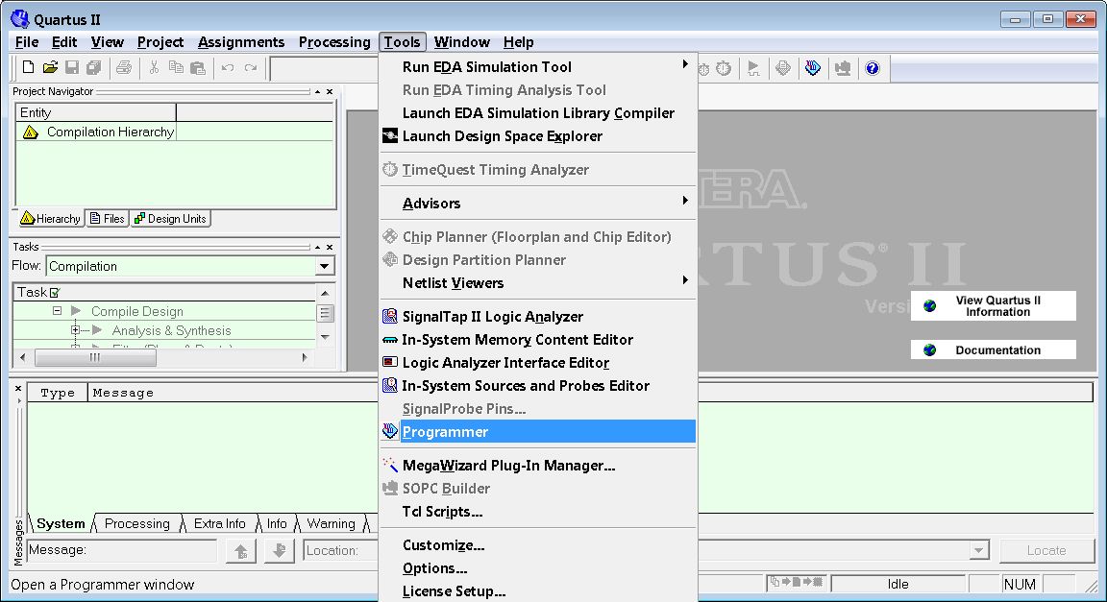Viewport: 1107px width, 602px height.
Task: Click the stopwatch timing analyzer toolbar icon
Action: tap(724, 68)
